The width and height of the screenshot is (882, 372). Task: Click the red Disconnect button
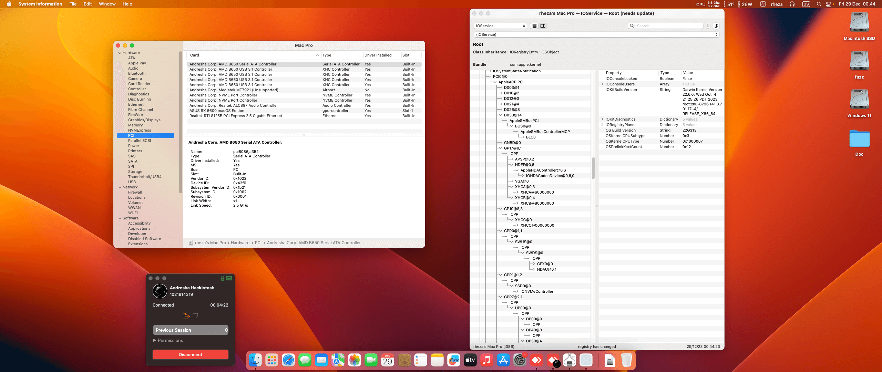[191, 354]
